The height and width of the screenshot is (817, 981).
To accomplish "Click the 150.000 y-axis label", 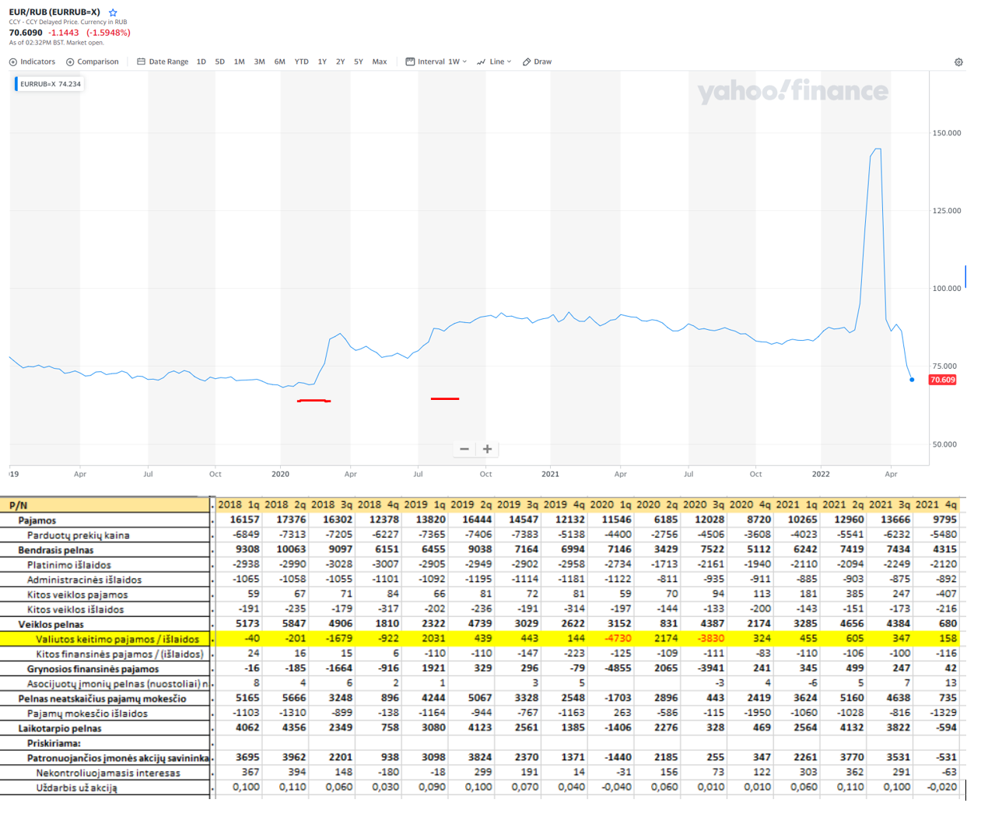I will pyautogui.click(x=947, y=133).
